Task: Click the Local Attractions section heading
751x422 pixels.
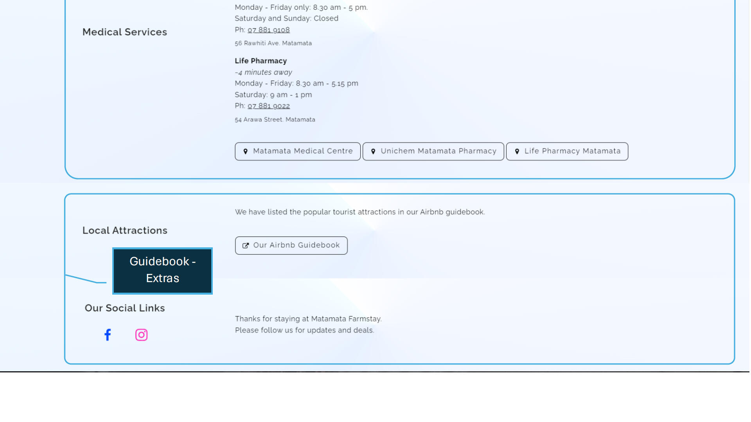Action: [125, 231]
